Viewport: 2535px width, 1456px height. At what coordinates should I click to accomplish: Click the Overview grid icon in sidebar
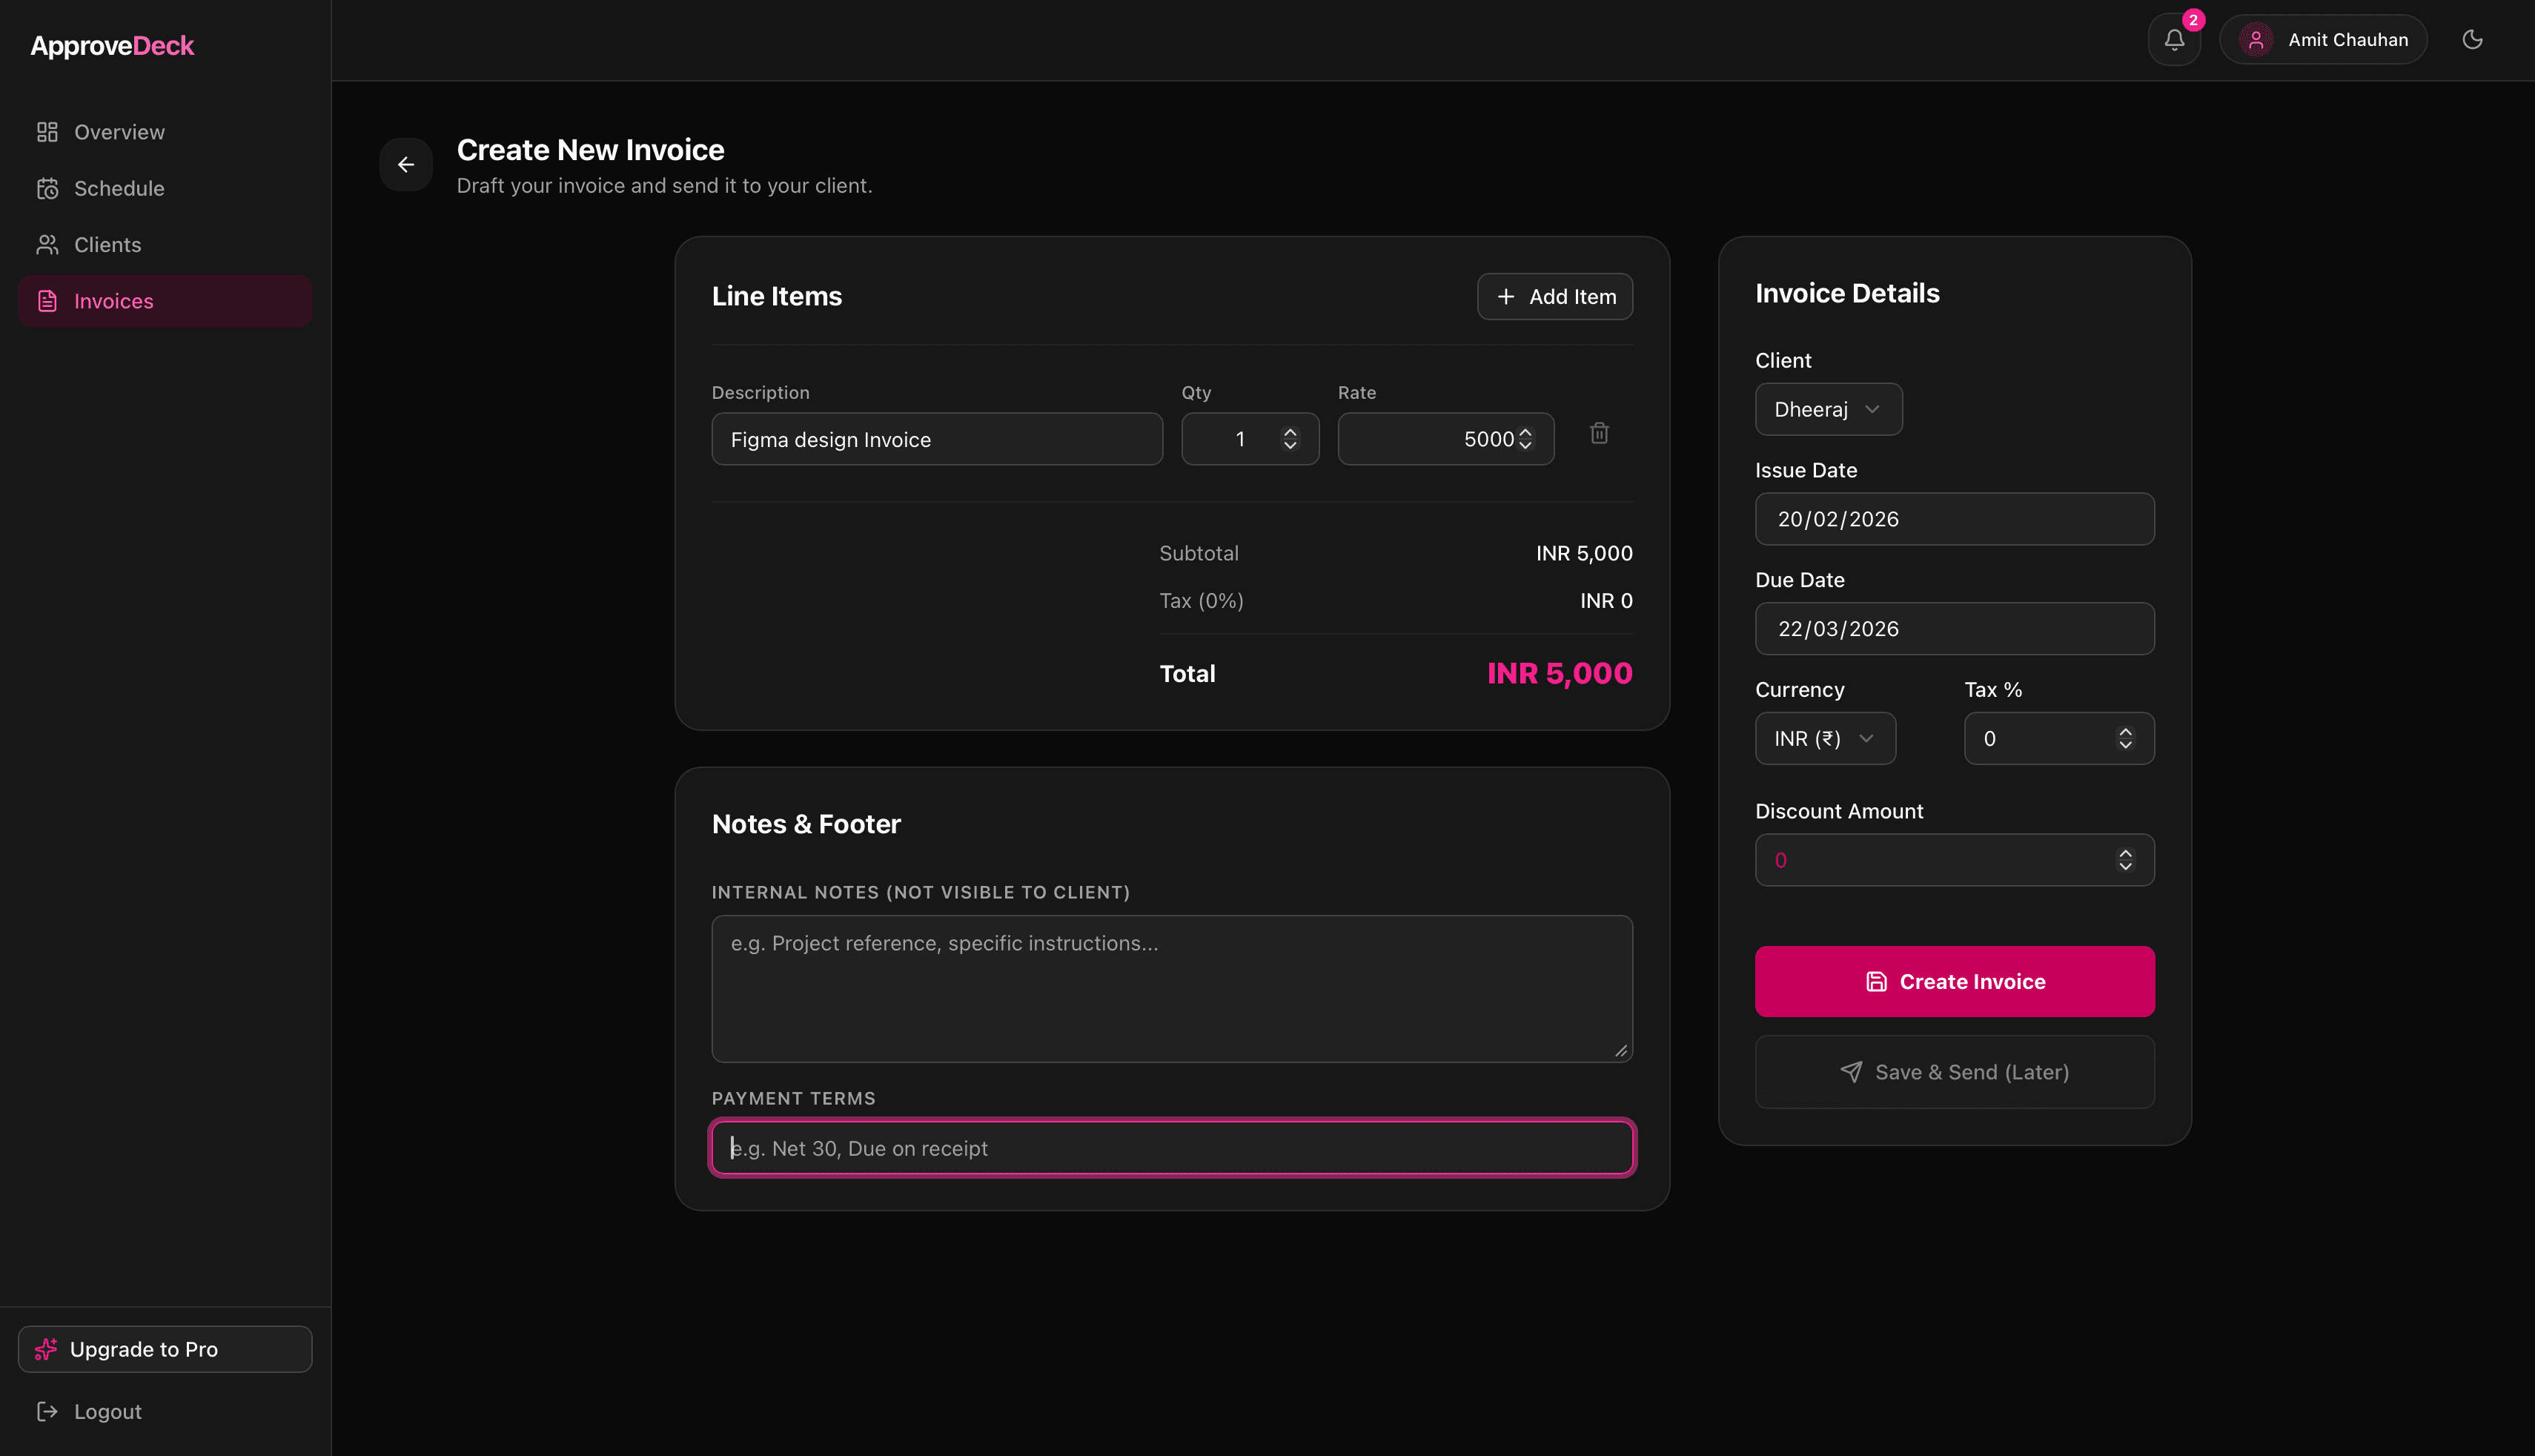[x=47, y=131]
